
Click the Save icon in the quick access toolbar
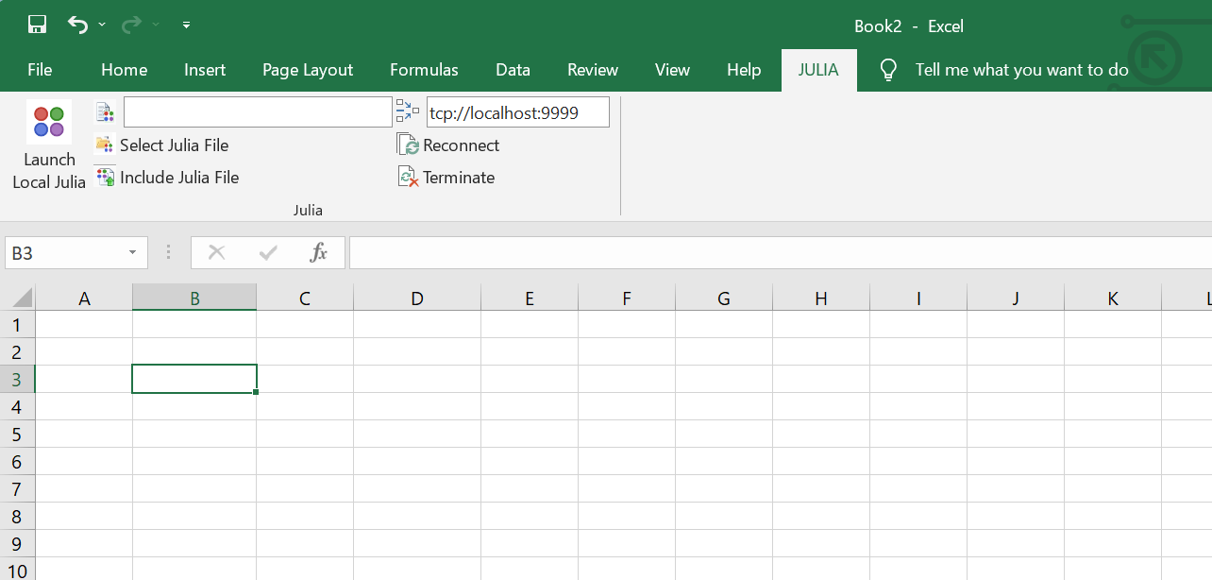tap(37, 25)
